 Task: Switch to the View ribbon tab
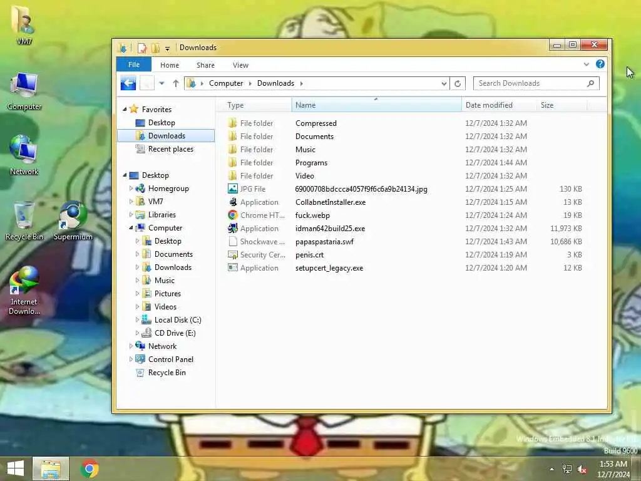point(240,65)
